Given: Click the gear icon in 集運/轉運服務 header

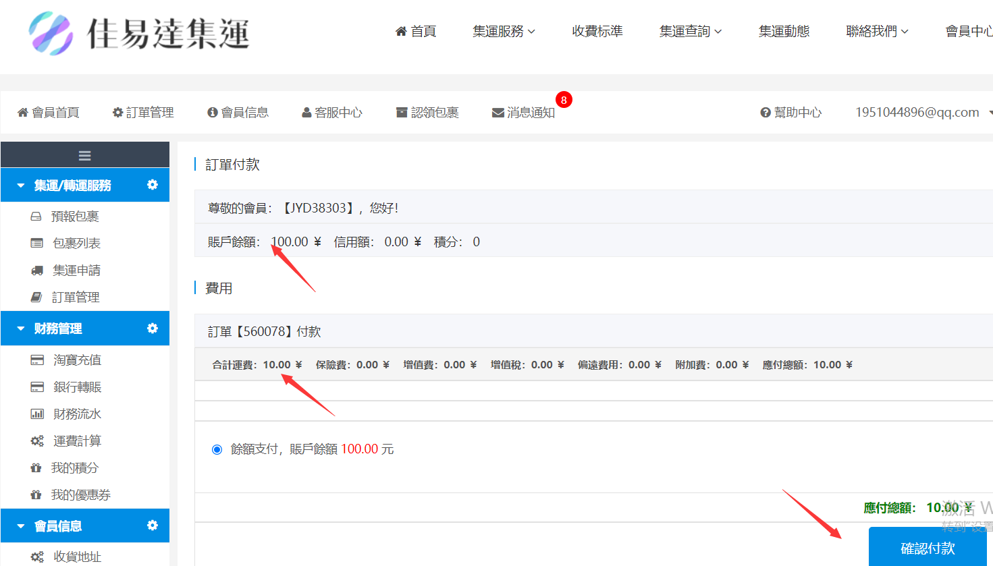Looking at the screenshot, I should (x=153, y=184).
